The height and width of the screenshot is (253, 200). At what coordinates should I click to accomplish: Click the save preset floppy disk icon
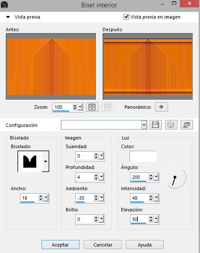(x=156, y=125)
